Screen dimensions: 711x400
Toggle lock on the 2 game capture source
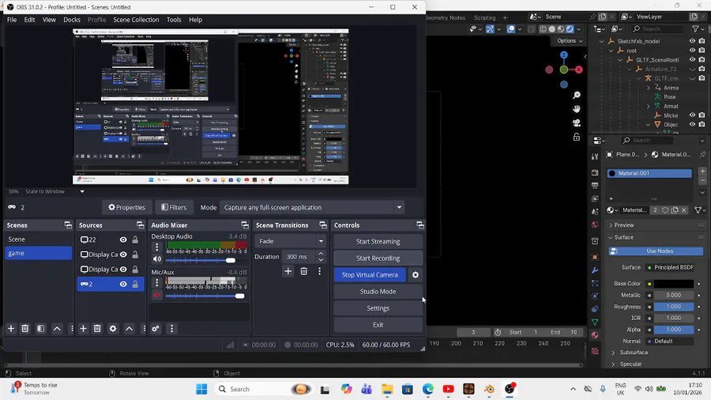tap(135, 284)
